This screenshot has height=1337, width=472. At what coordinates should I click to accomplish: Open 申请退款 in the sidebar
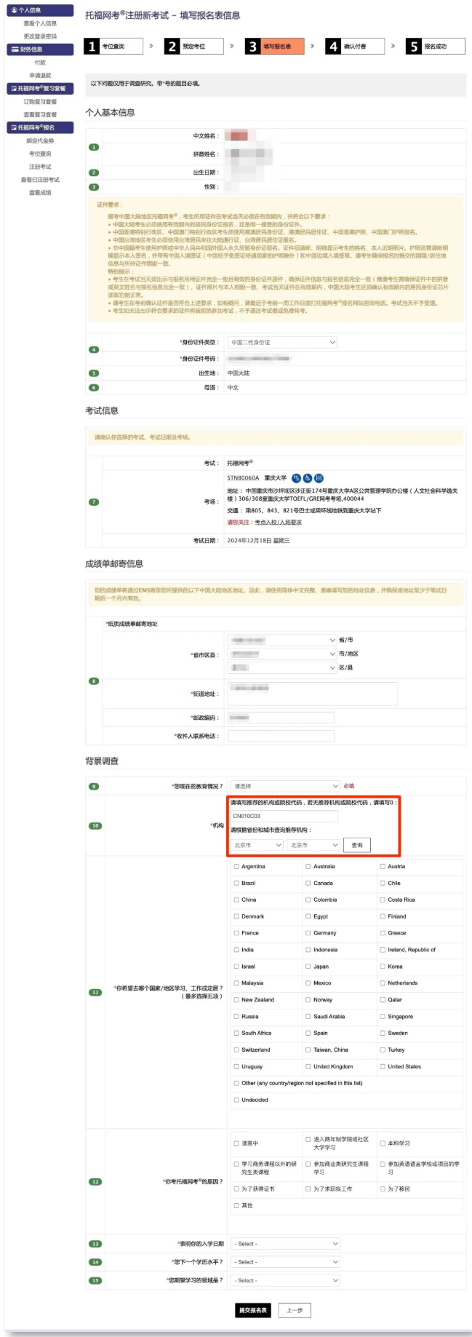tap(40, 76)
